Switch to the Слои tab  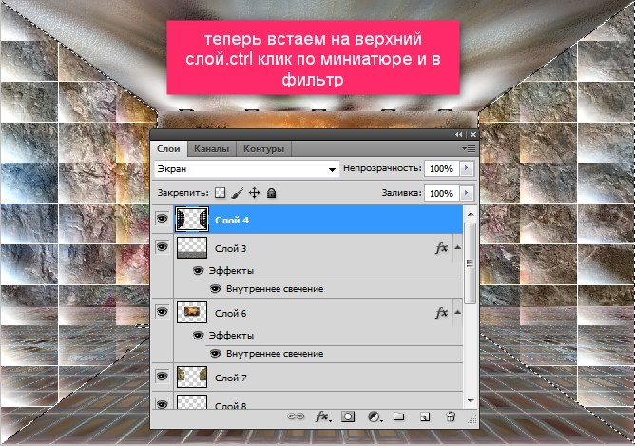coord(168,149)
